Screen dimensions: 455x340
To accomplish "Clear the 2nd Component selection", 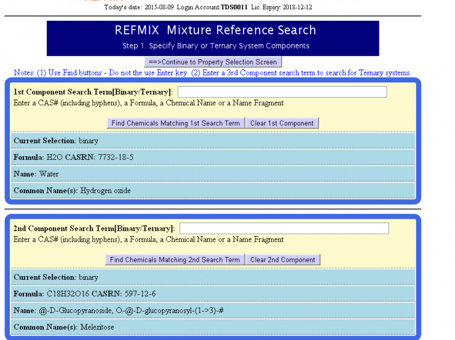I will 283,259.
